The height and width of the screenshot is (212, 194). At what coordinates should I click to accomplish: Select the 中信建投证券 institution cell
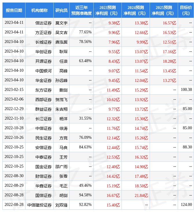(39, 205)
